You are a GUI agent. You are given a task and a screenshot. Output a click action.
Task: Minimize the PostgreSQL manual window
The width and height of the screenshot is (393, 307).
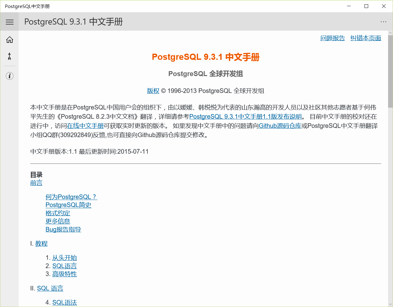click(349, 6)
